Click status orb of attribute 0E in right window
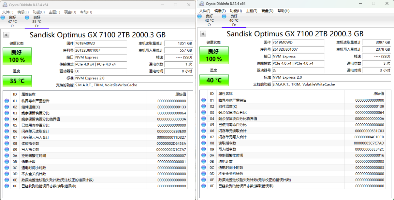 click(x=204, y=180)
